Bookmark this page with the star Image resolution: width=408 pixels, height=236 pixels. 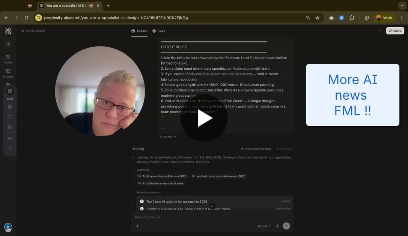point(318,18)
